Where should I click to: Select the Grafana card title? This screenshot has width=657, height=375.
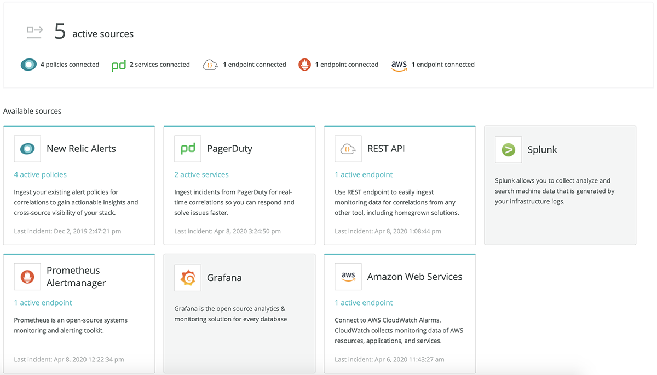(224, 278)
